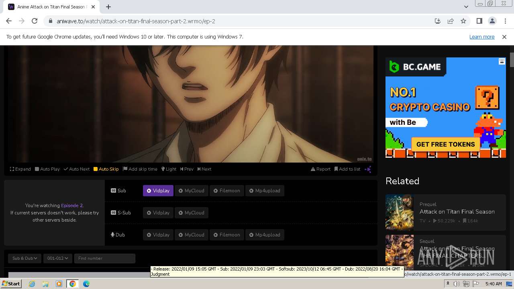514x289 pixels.
Task: Open the Prequel Attack on Titan Final Season thumbnail
Action: pyautogui.click(x=400, y=212)
